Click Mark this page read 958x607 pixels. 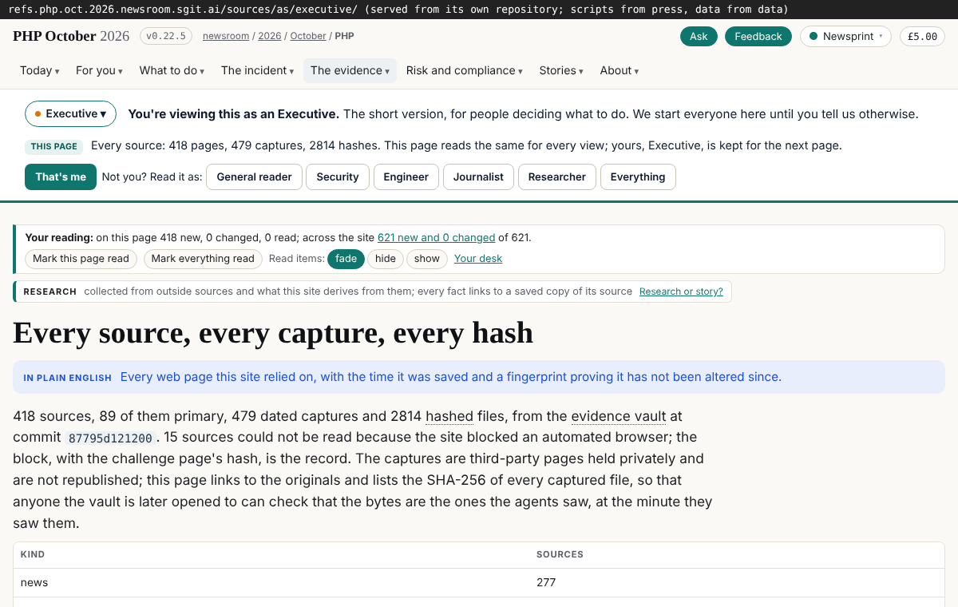(81, 259)
